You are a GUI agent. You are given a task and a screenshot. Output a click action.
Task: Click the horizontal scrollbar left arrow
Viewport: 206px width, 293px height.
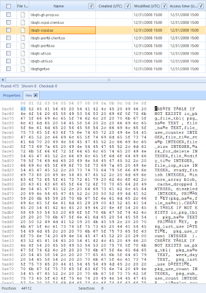point(3,80)
